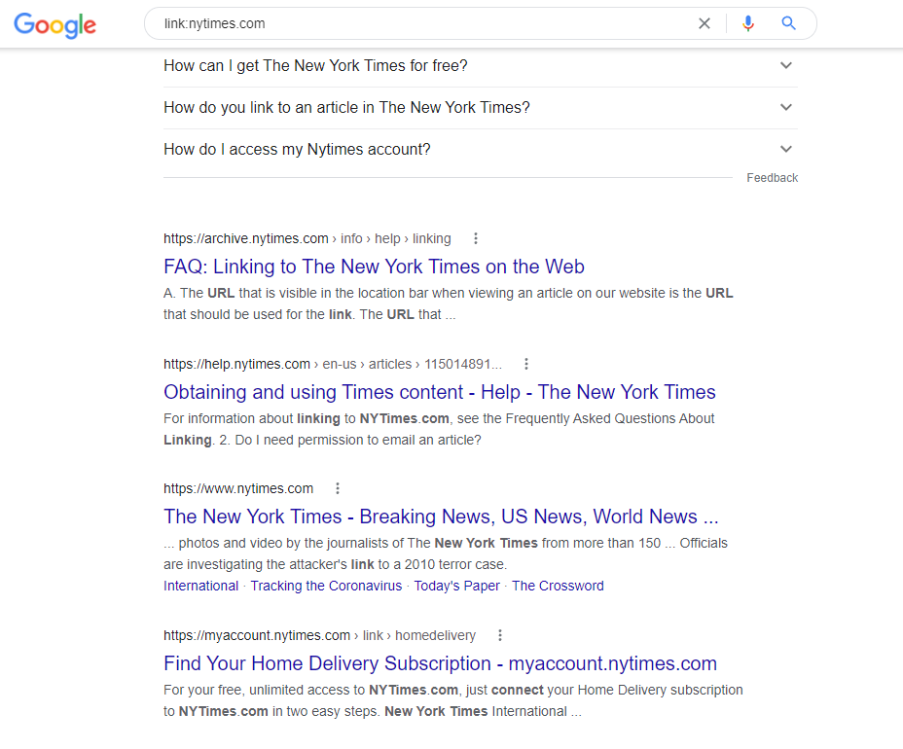This screenshot has width=903, height=749.
Task: Open "FAQ: Linking to The New York Times" result
Action: [x=374, y=267]
